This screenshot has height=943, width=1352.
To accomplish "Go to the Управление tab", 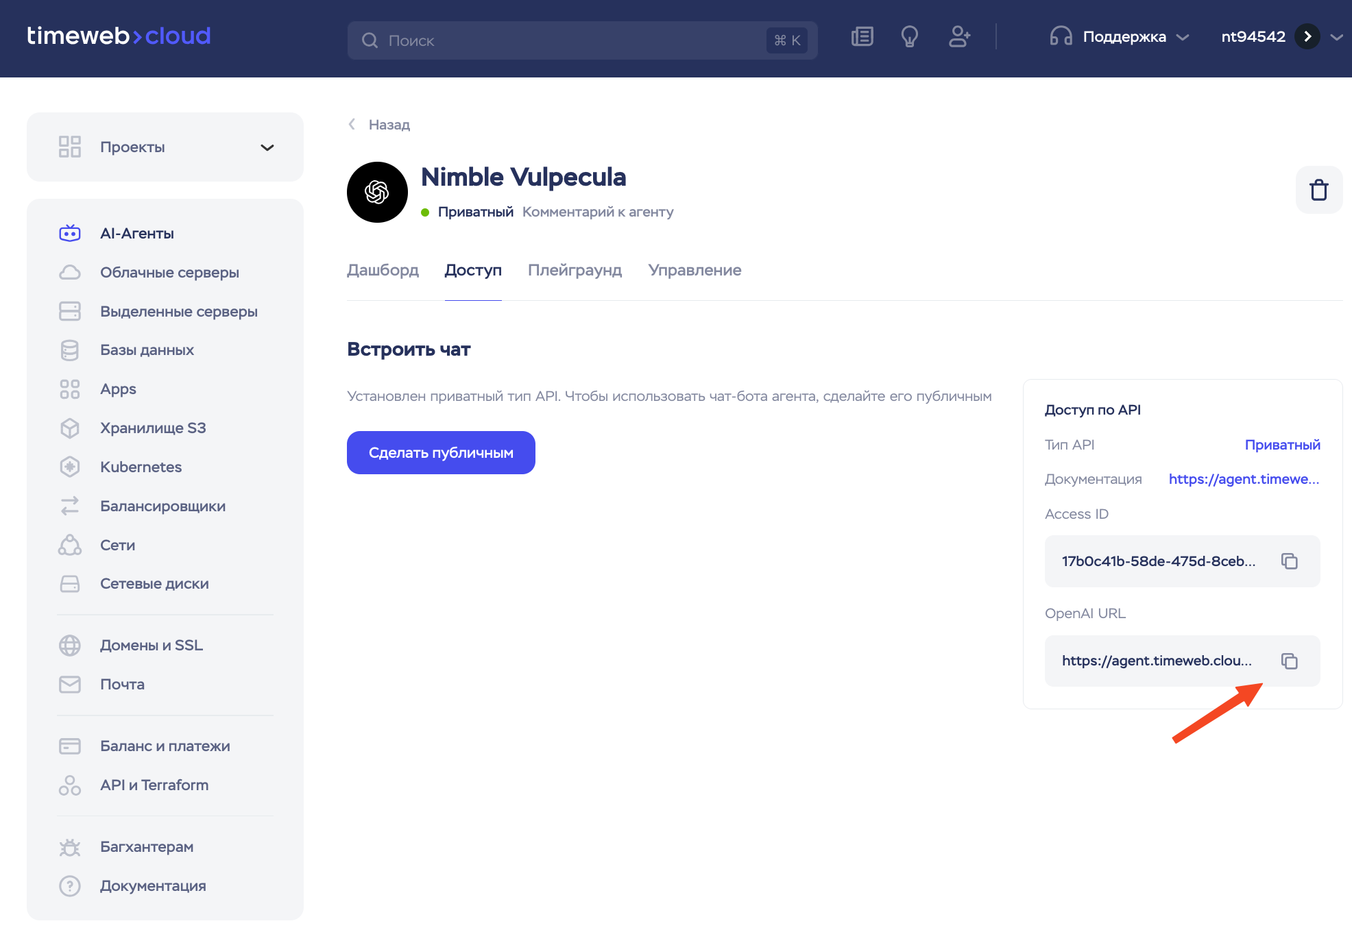I will point(695,270).
